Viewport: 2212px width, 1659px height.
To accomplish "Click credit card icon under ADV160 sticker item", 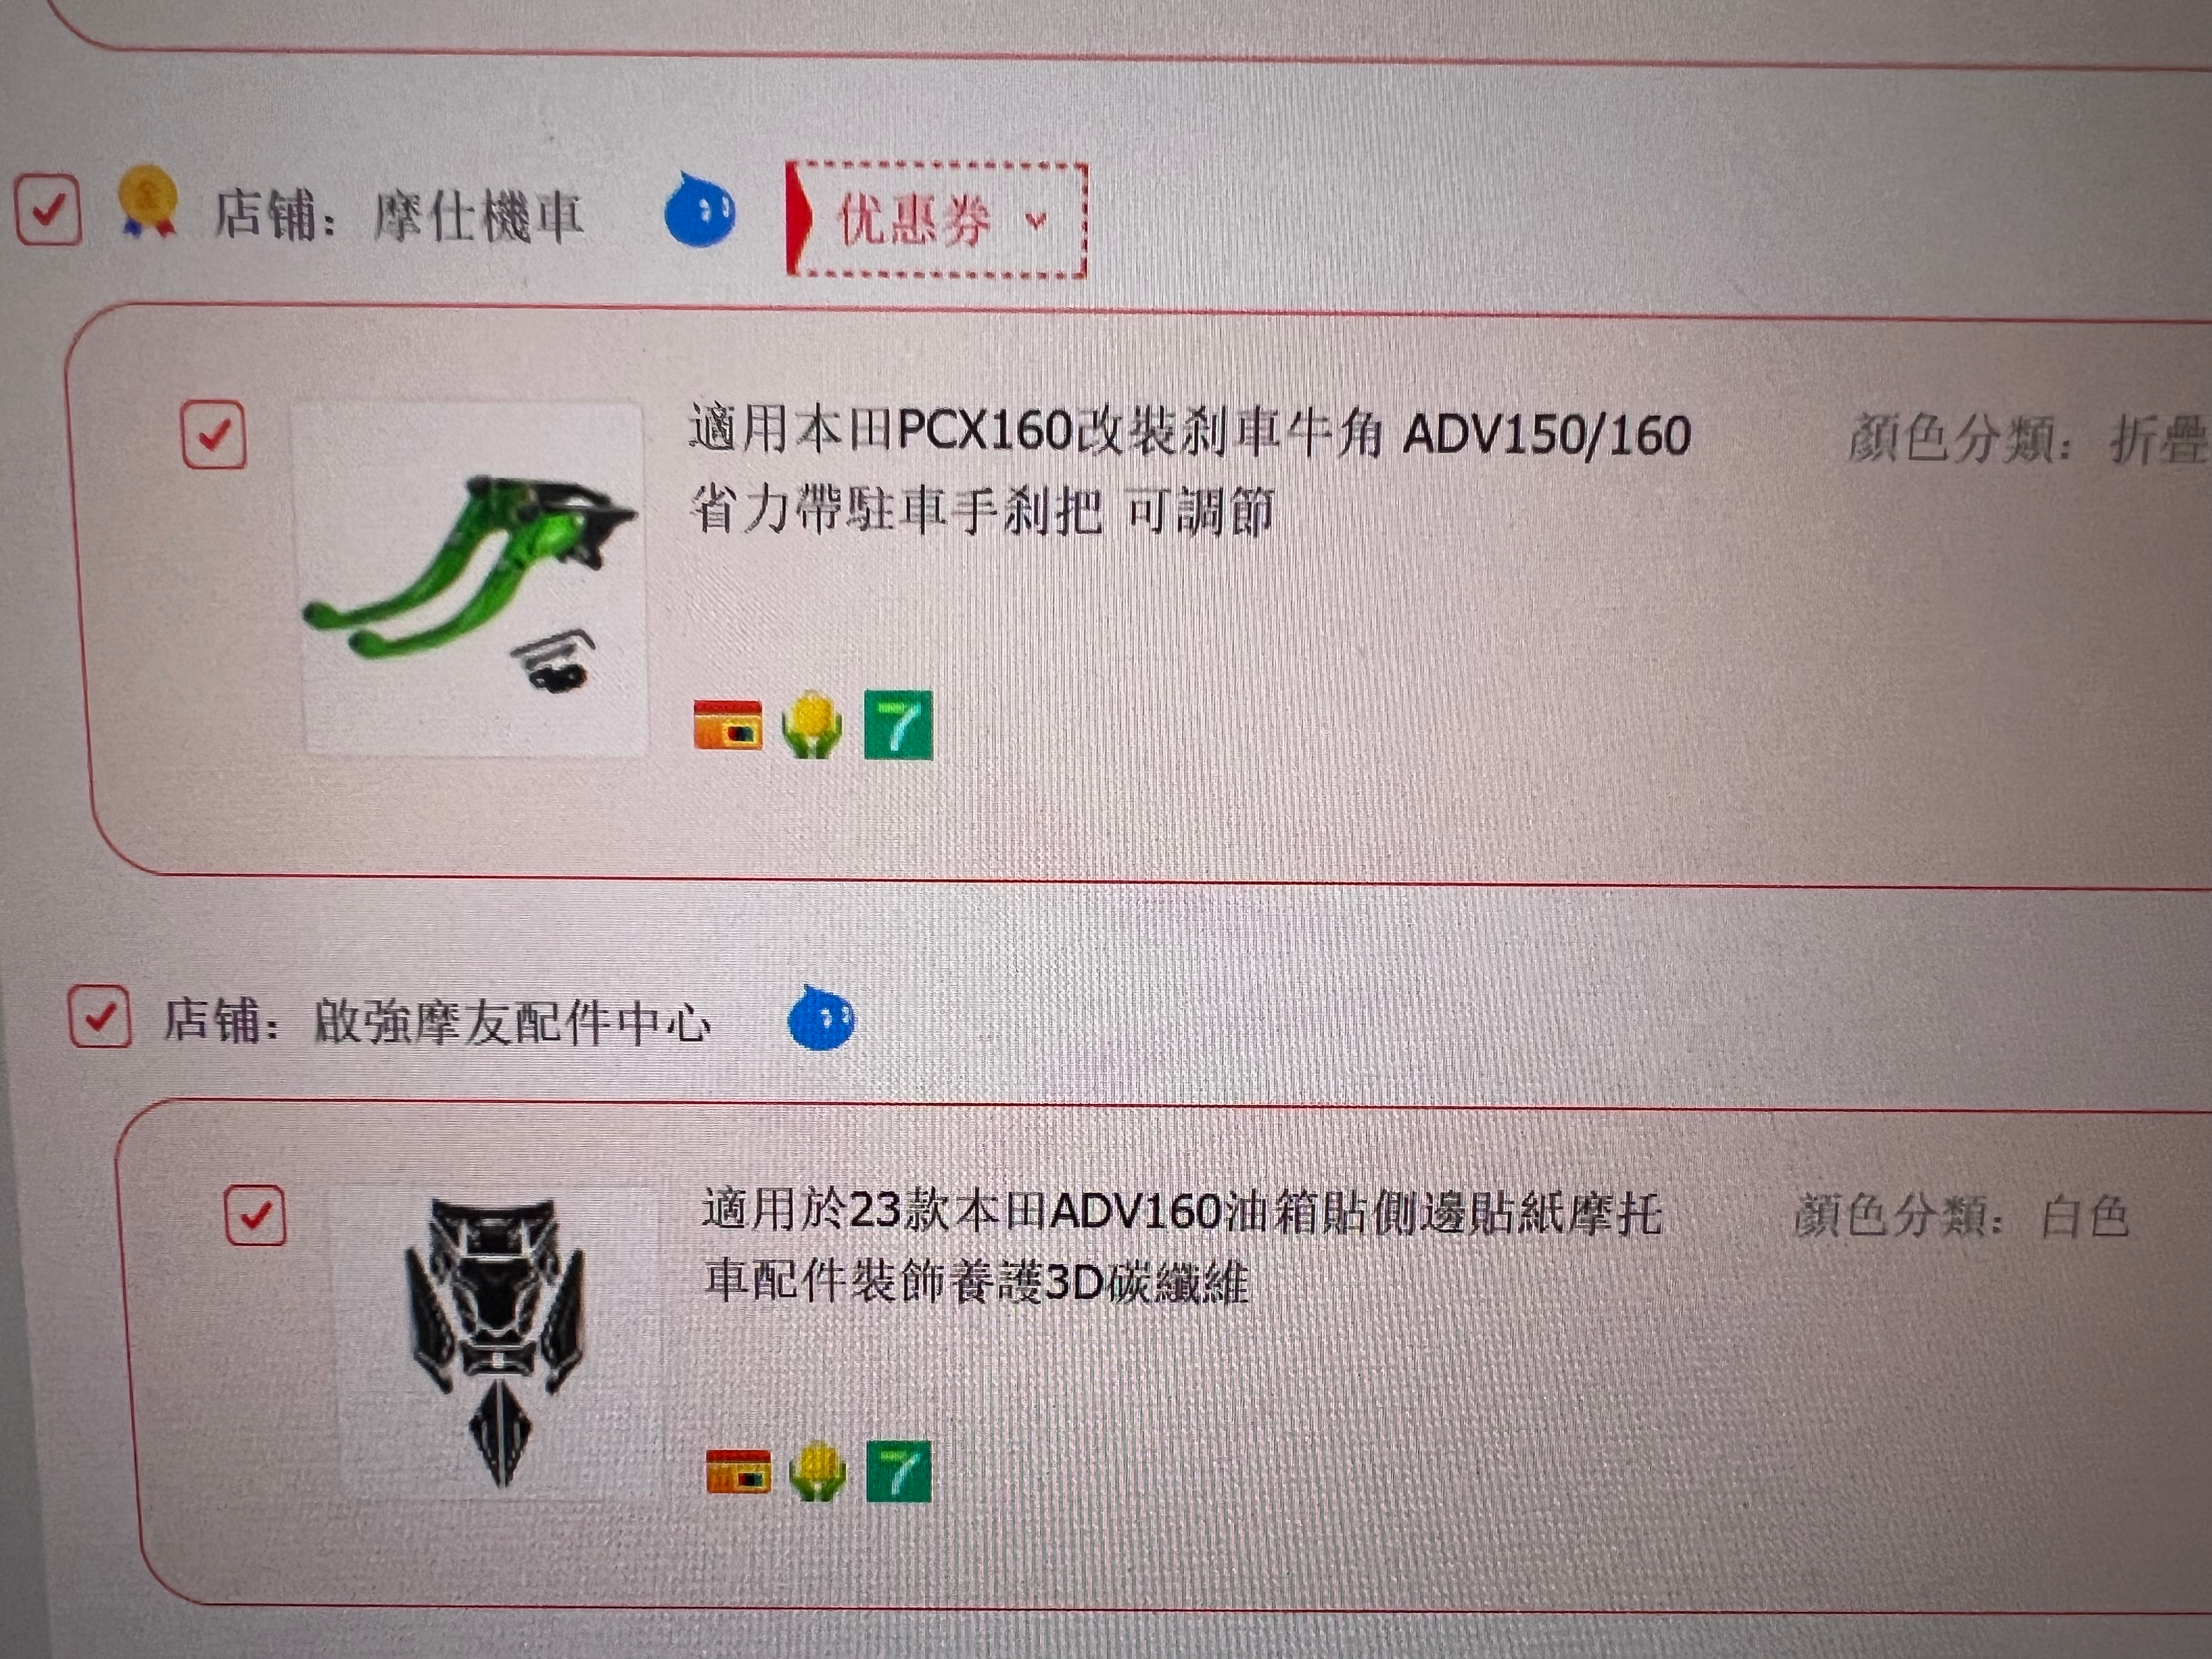I will coord(738,1471).
